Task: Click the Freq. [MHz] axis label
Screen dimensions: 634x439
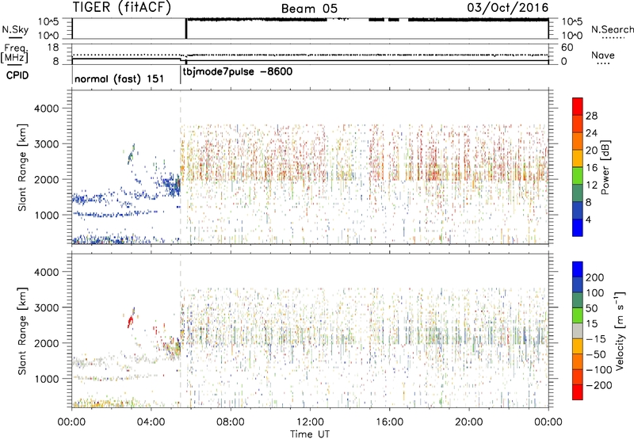Action: pos(14,54)
